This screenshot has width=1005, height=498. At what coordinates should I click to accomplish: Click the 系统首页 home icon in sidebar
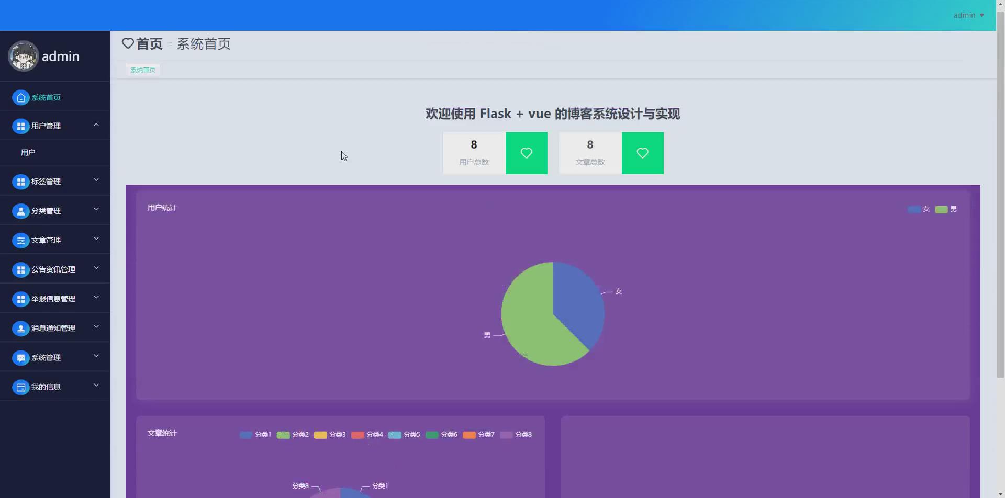point(20,97)
